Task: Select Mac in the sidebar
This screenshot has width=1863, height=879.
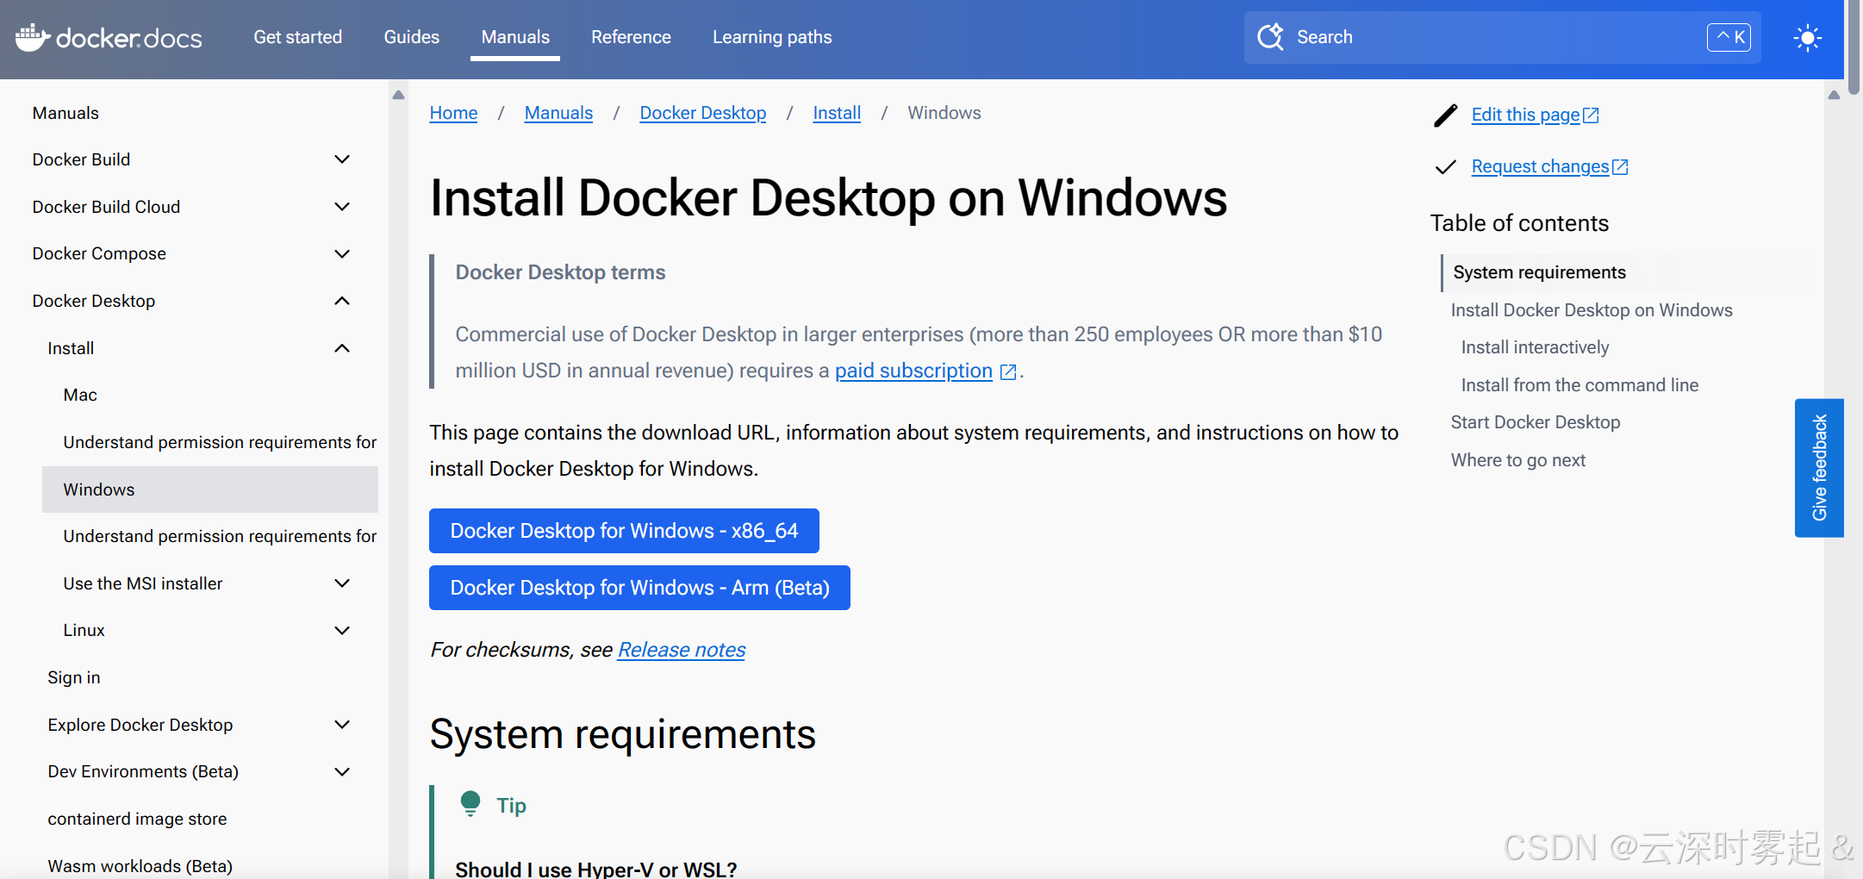Action: click(80, 395)
